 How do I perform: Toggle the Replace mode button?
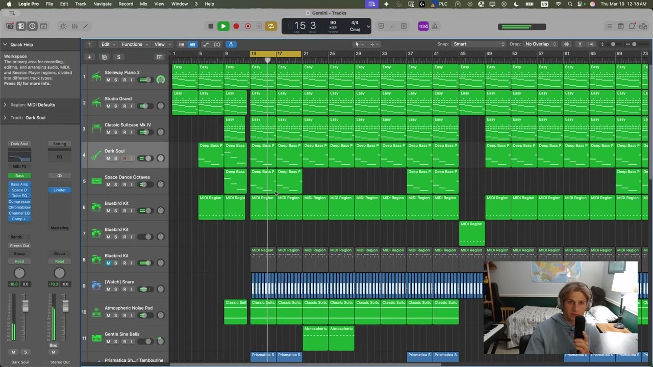[x=381, y=26]
